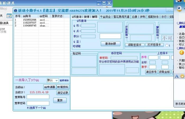Click the 积分 value field
Image resolution: width=185 pixels, height=119 pixels.
click(88, 36)
